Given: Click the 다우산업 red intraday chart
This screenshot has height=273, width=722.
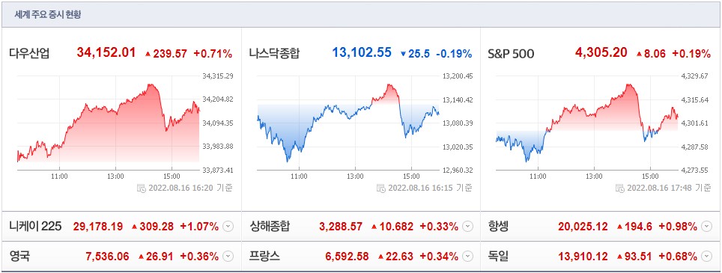Looking at the screenshot, I should [108, 123].
